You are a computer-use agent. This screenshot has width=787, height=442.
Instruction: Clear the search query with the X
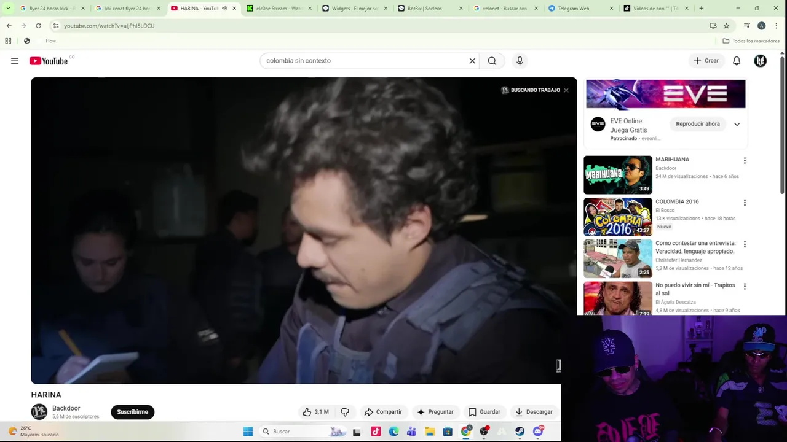click(x=472, y=61)
